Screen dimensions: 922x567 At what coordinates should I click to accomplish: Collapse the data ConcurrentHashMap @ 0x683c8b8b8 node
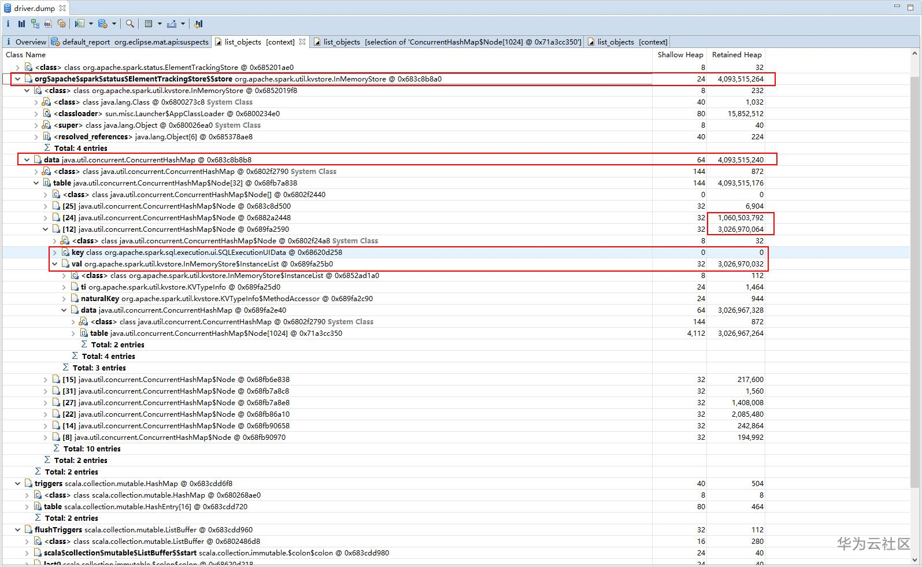(x=27, y=160)
